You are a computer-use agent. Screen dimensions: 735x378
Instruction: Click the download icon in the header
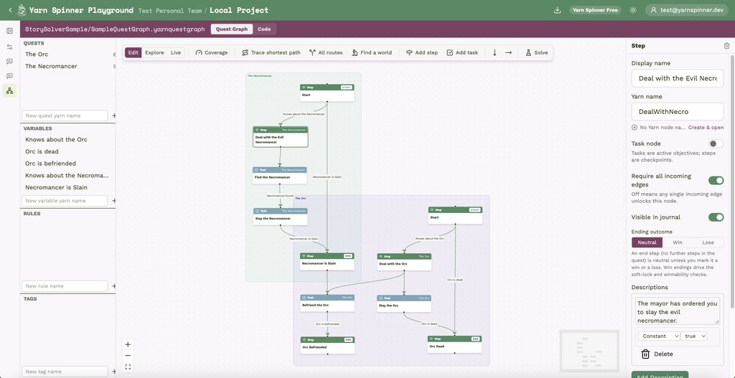click(x=557, y=10)
